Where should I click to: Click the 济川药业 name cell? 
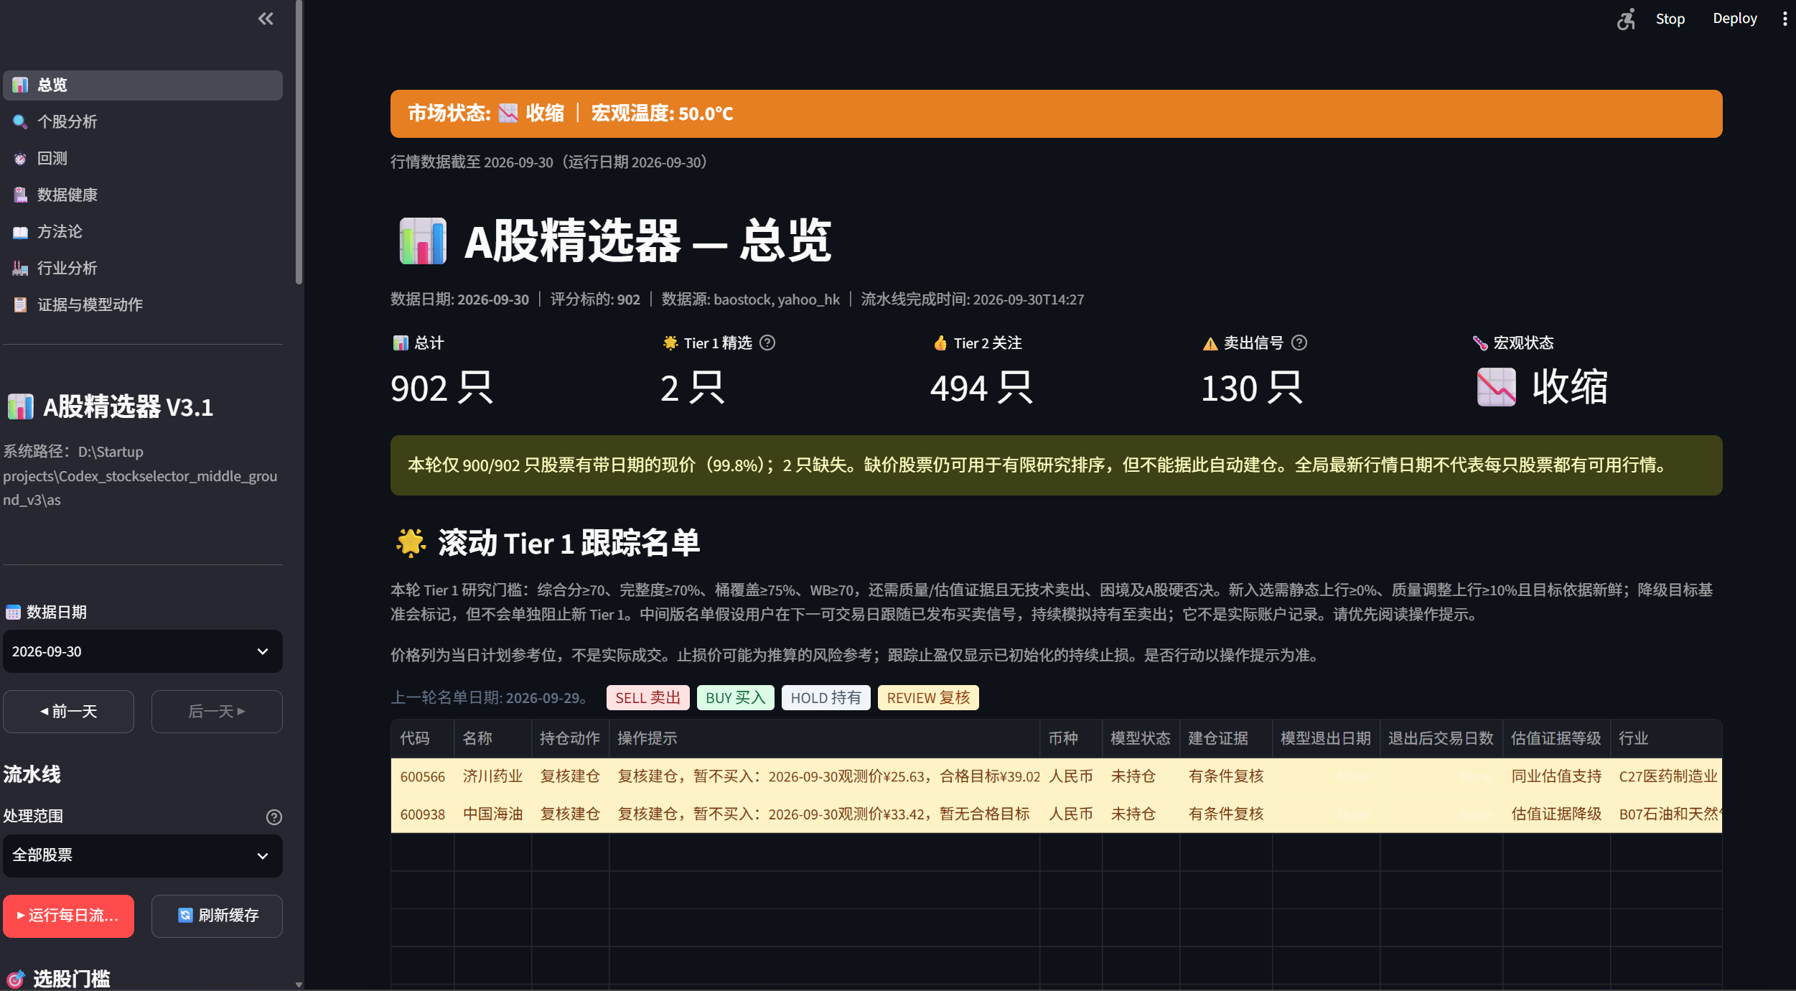[x=492, y=776]
